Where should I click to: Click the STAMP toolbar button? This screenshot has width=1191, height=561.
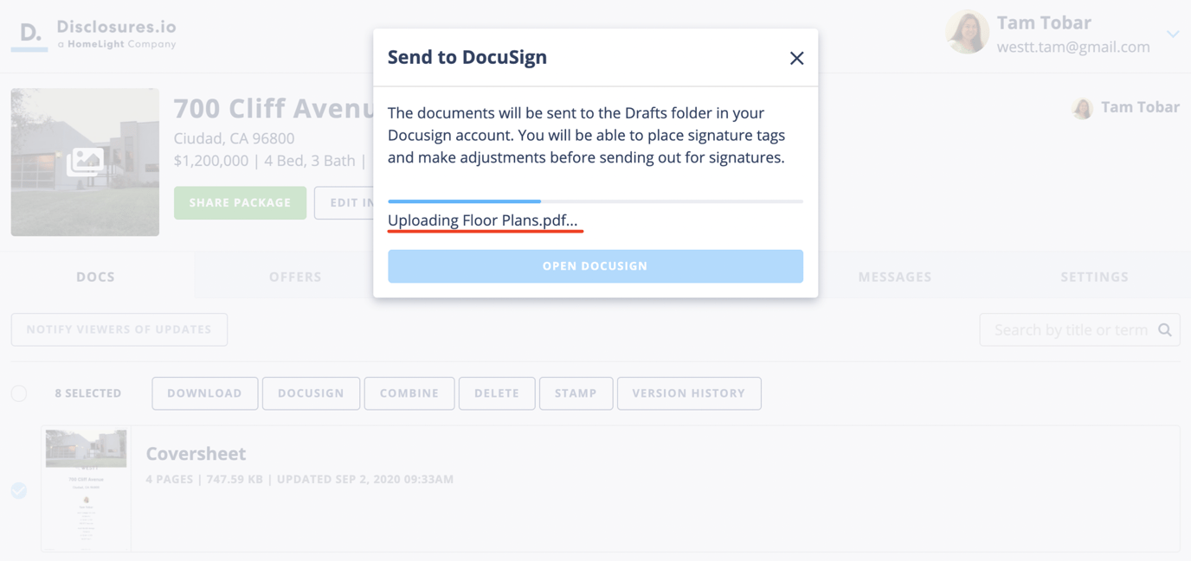coord(576,393)
